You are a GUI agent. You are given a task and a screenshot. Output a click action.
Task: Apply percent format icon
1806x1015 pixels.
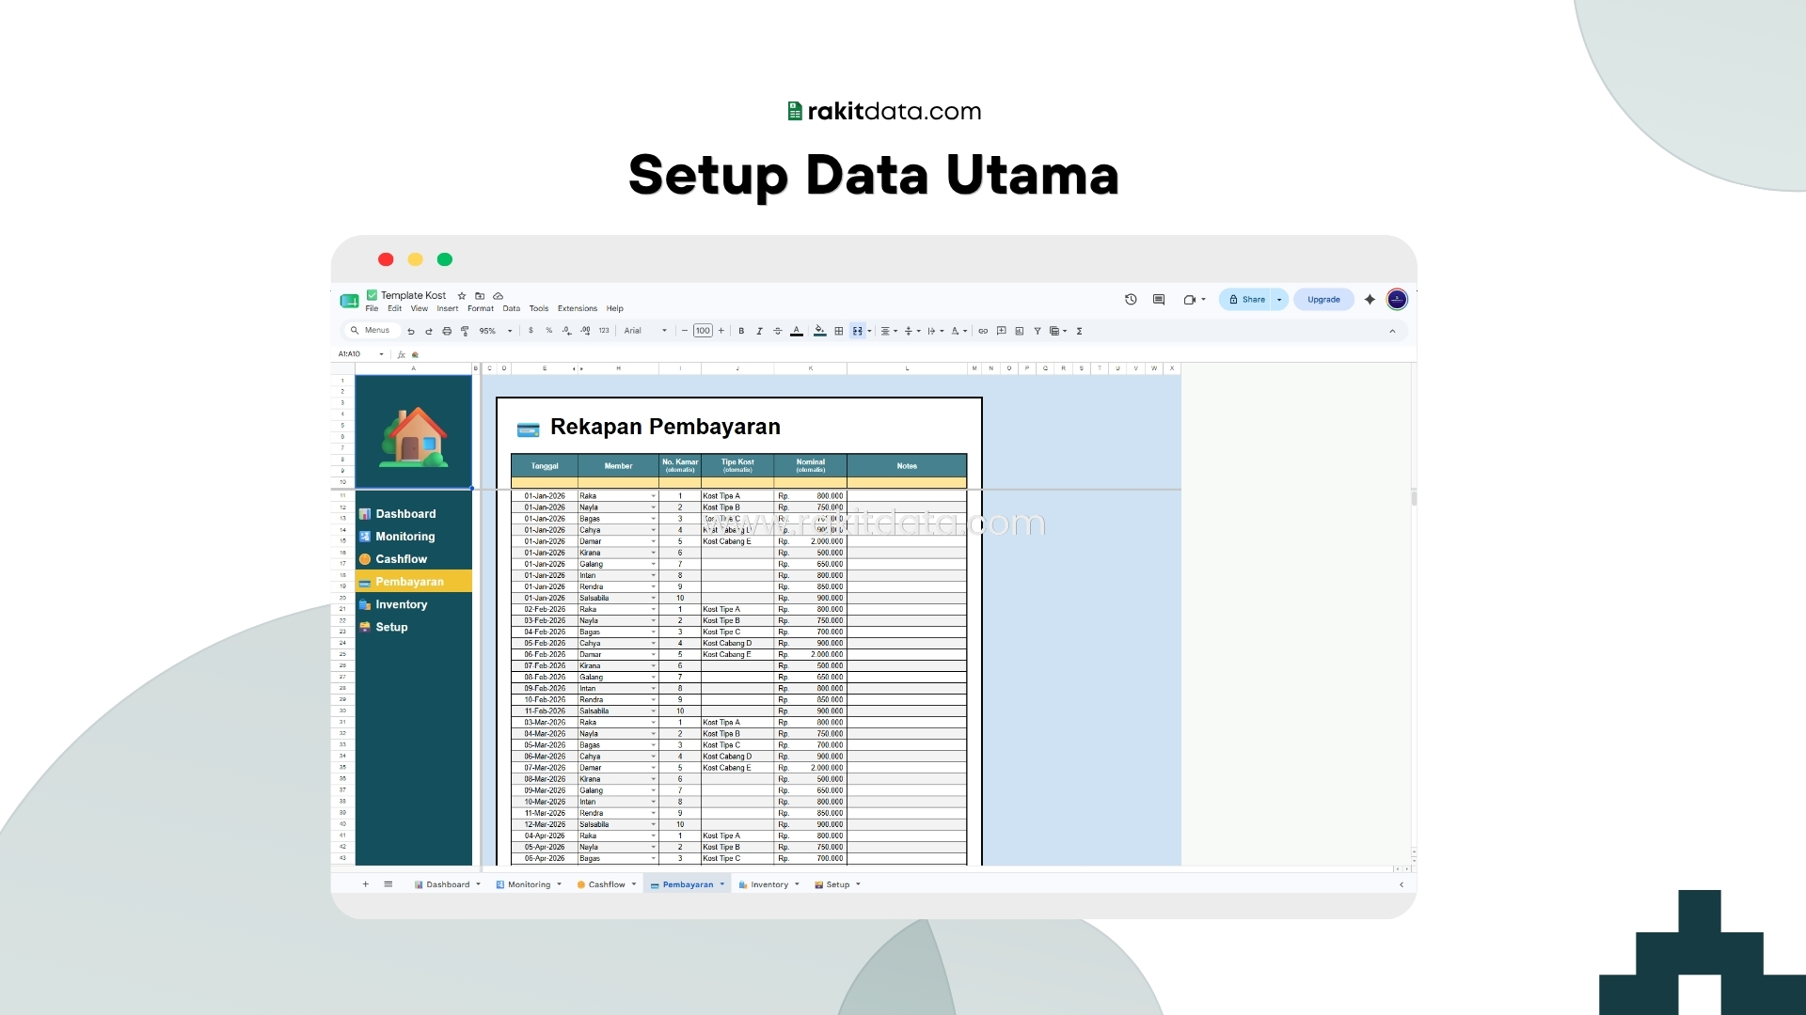click(549, 331)
